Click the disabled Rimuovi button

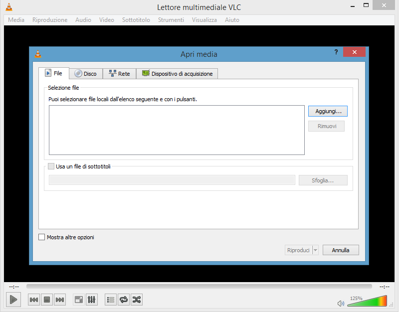click(x=327, y=126)
